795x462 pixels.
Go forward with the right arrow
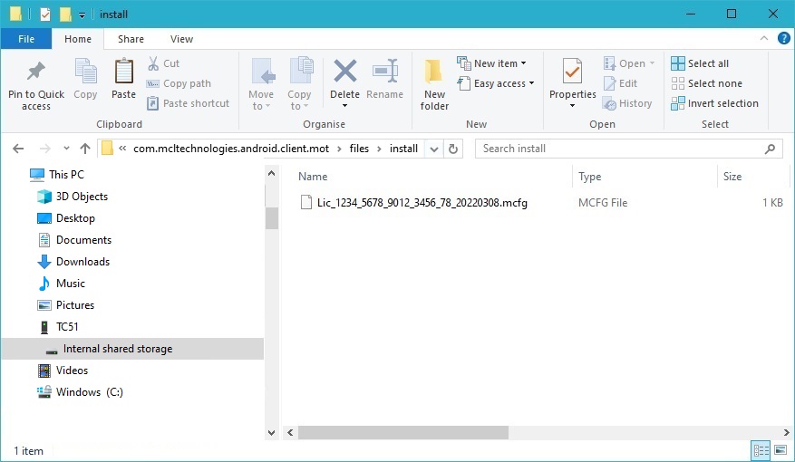[45, 149]
